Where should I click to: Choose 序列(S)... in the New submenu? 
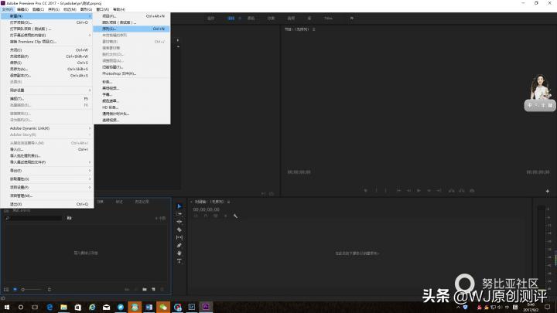pos(109,29)
